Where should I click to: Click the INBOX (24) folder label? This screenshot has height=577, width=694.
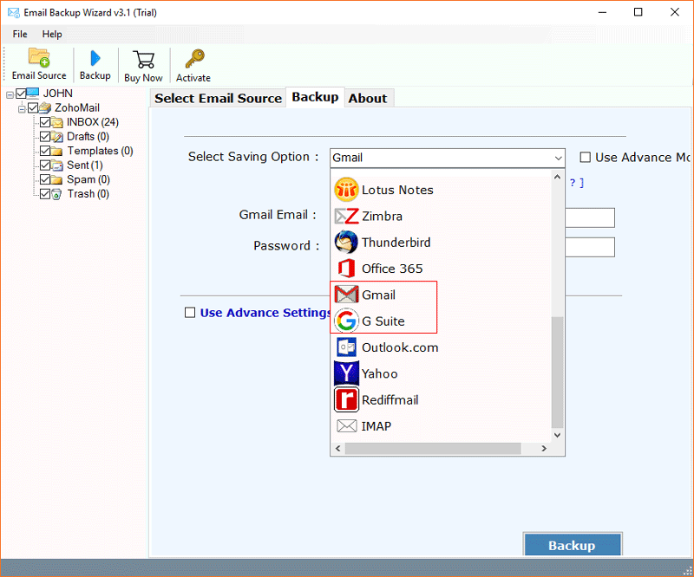point(93,122)
